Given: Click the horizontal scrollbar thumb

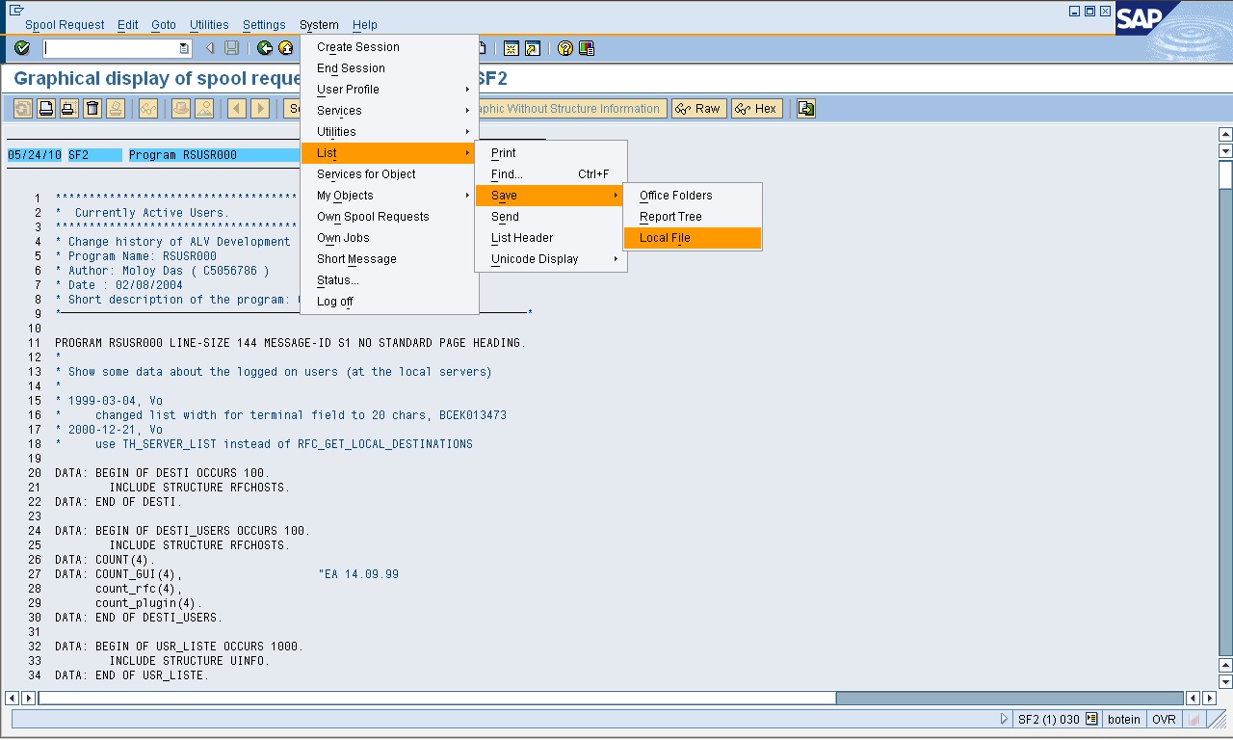Looking at the screenshot, I should click(x=436, y=698).
